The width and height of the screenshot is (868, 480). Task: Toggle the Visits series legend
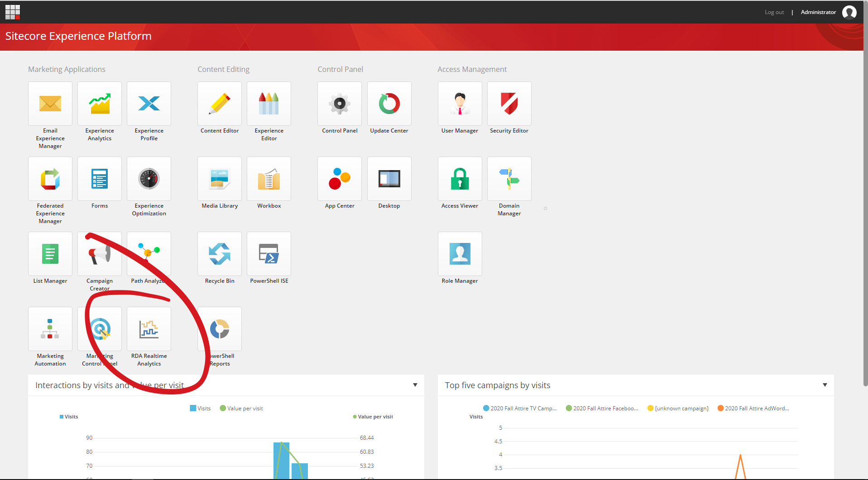(x=200, y=409)
